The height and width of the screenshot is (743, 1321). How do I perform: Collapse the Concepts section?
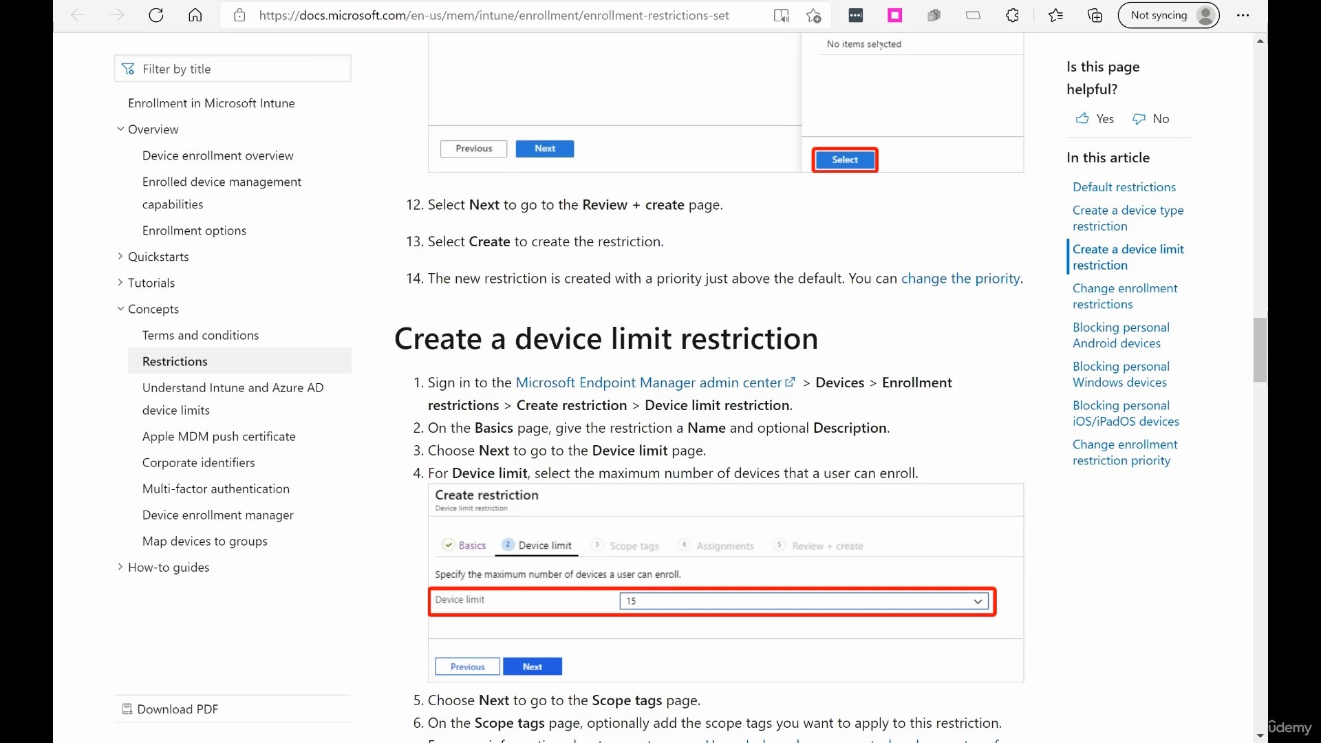[120, 308]
